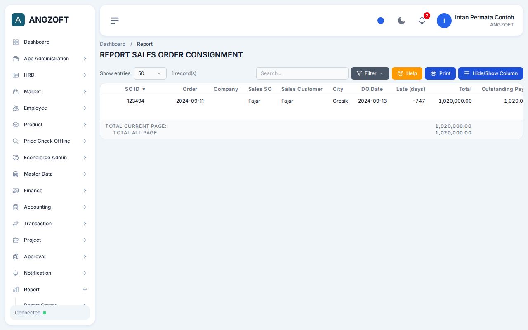Click the blue theme color dot
528x330 pixels.
click(381, 21)
